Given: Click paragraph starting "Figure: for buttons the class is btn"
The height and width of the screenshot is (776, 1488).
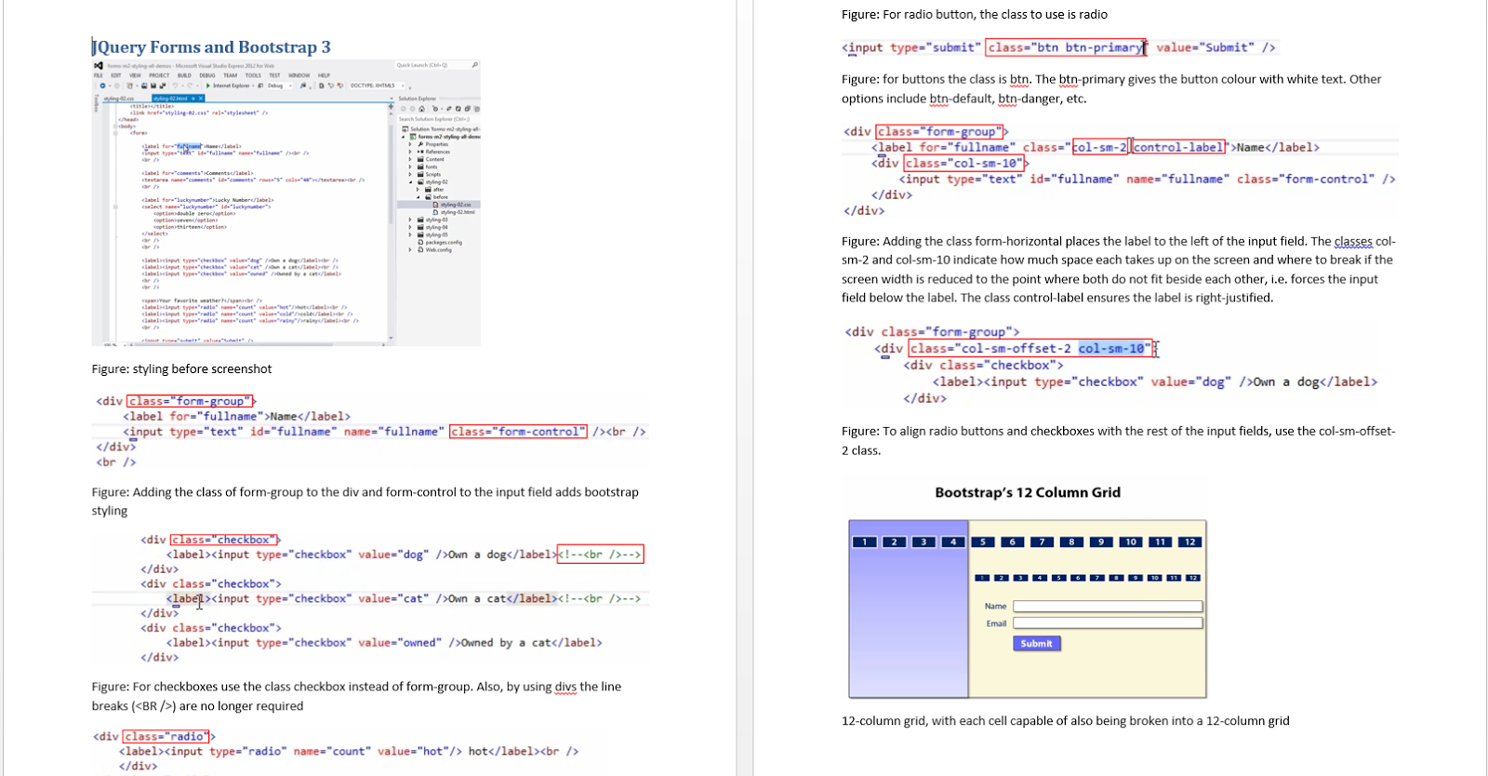Looking at the screenshot, I should 1111,89.
